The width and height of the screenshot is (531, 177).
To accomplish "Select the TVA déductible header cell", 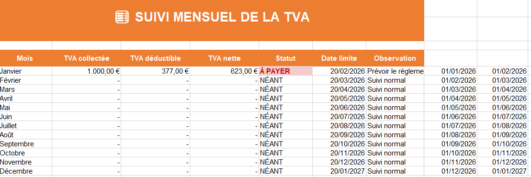I will pos(156,58).
